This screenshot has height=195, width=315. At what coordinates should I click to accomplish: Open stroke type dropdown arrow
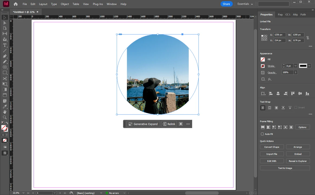309,66
